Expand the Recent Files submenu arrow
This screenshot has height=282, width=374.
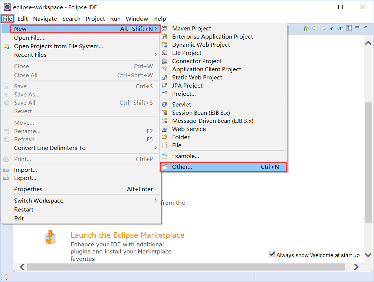click(155, 55)
